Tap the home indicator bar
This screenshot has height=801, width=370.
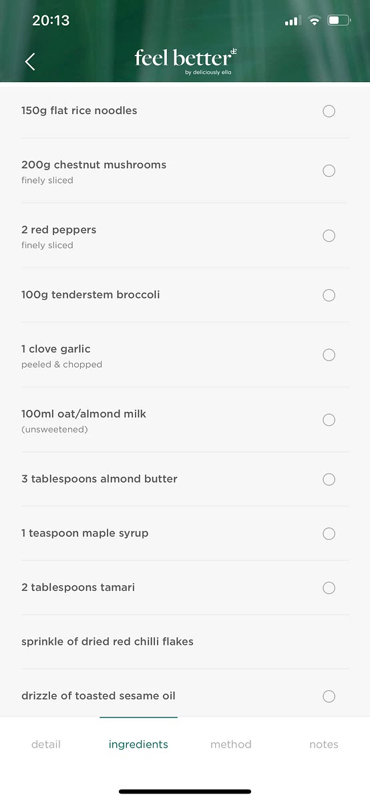tap(185, 792)
